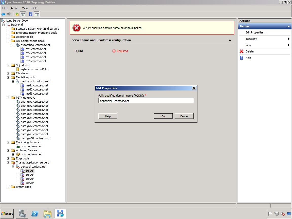Click the Archiving mon.contoso.net icon
The height and width of the screenshot is (219, 292).
tap(18, 154)
